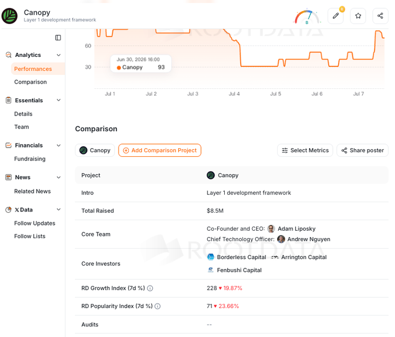
Task: Click the X Data pie icon
Action: coord(9,209)
